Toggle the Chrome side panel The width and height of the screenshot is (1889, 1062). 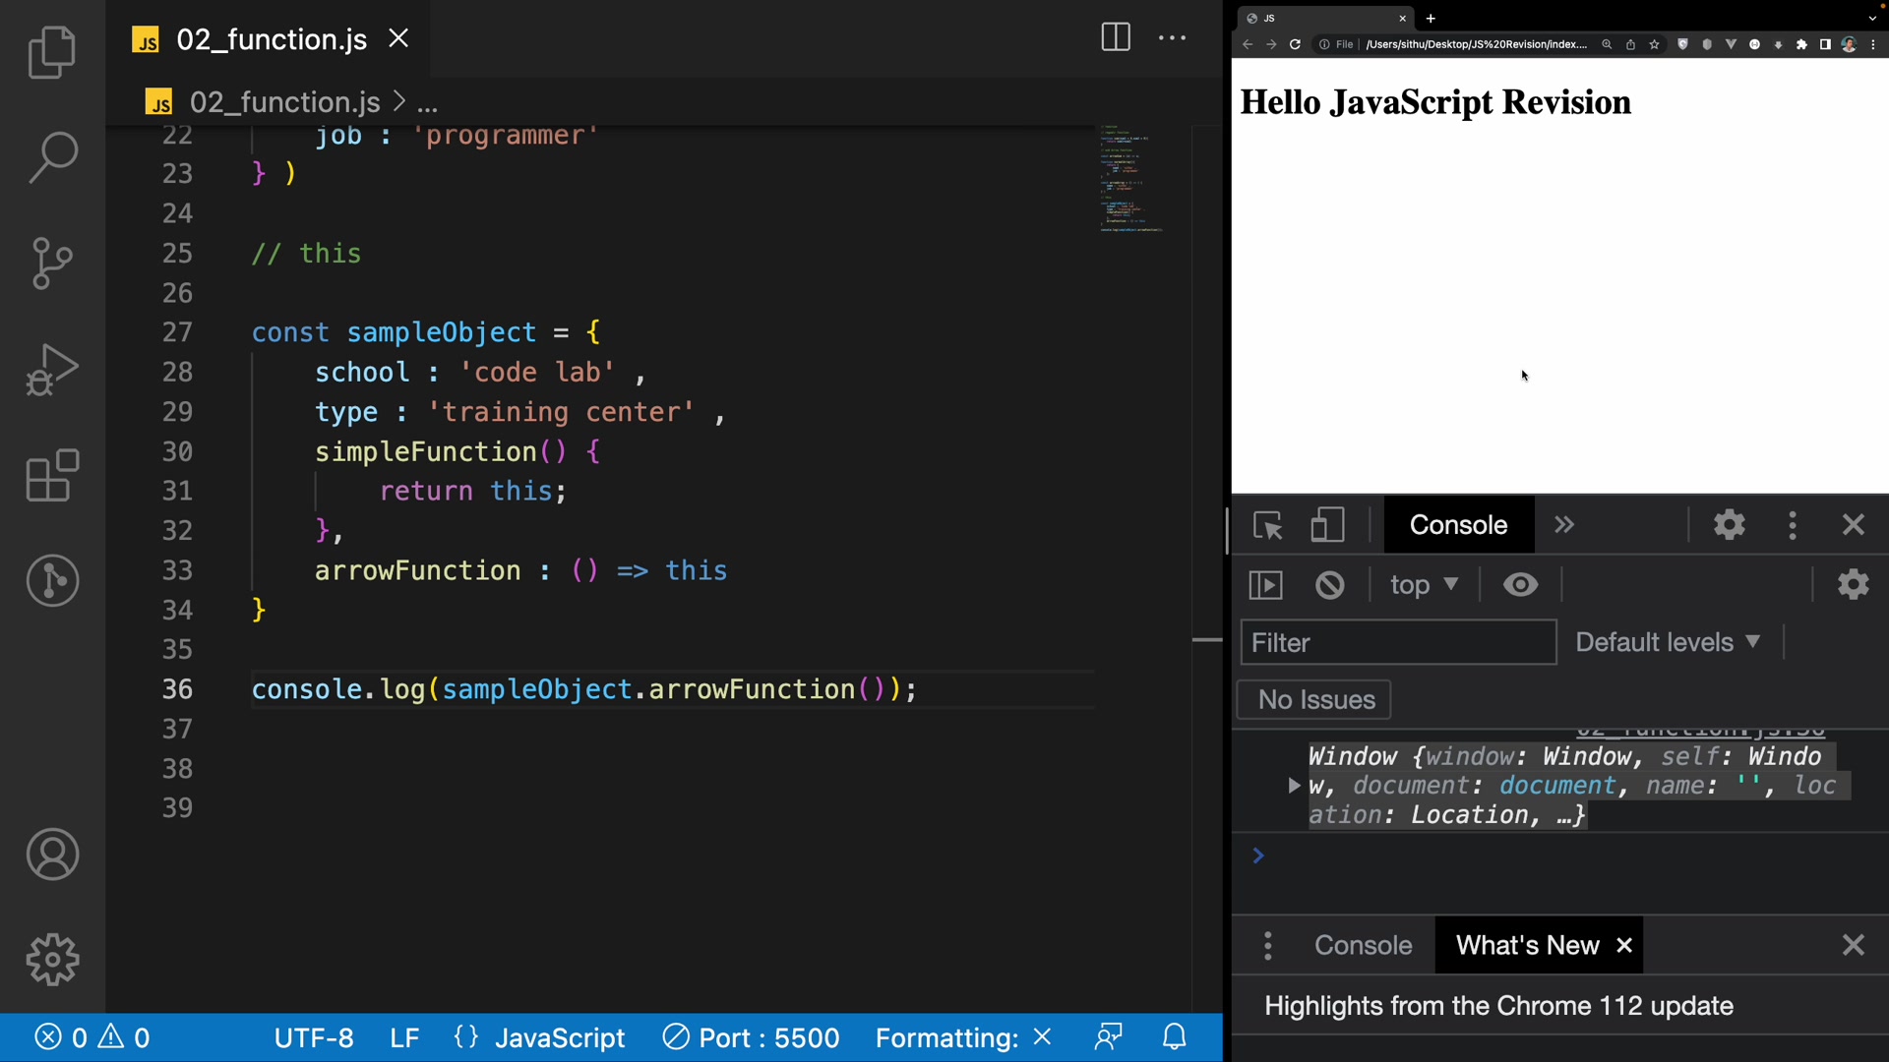click(x=1825, y=44)
